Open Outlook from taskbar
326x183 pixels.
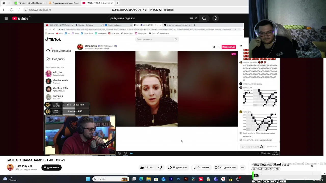tap(164, 179)
